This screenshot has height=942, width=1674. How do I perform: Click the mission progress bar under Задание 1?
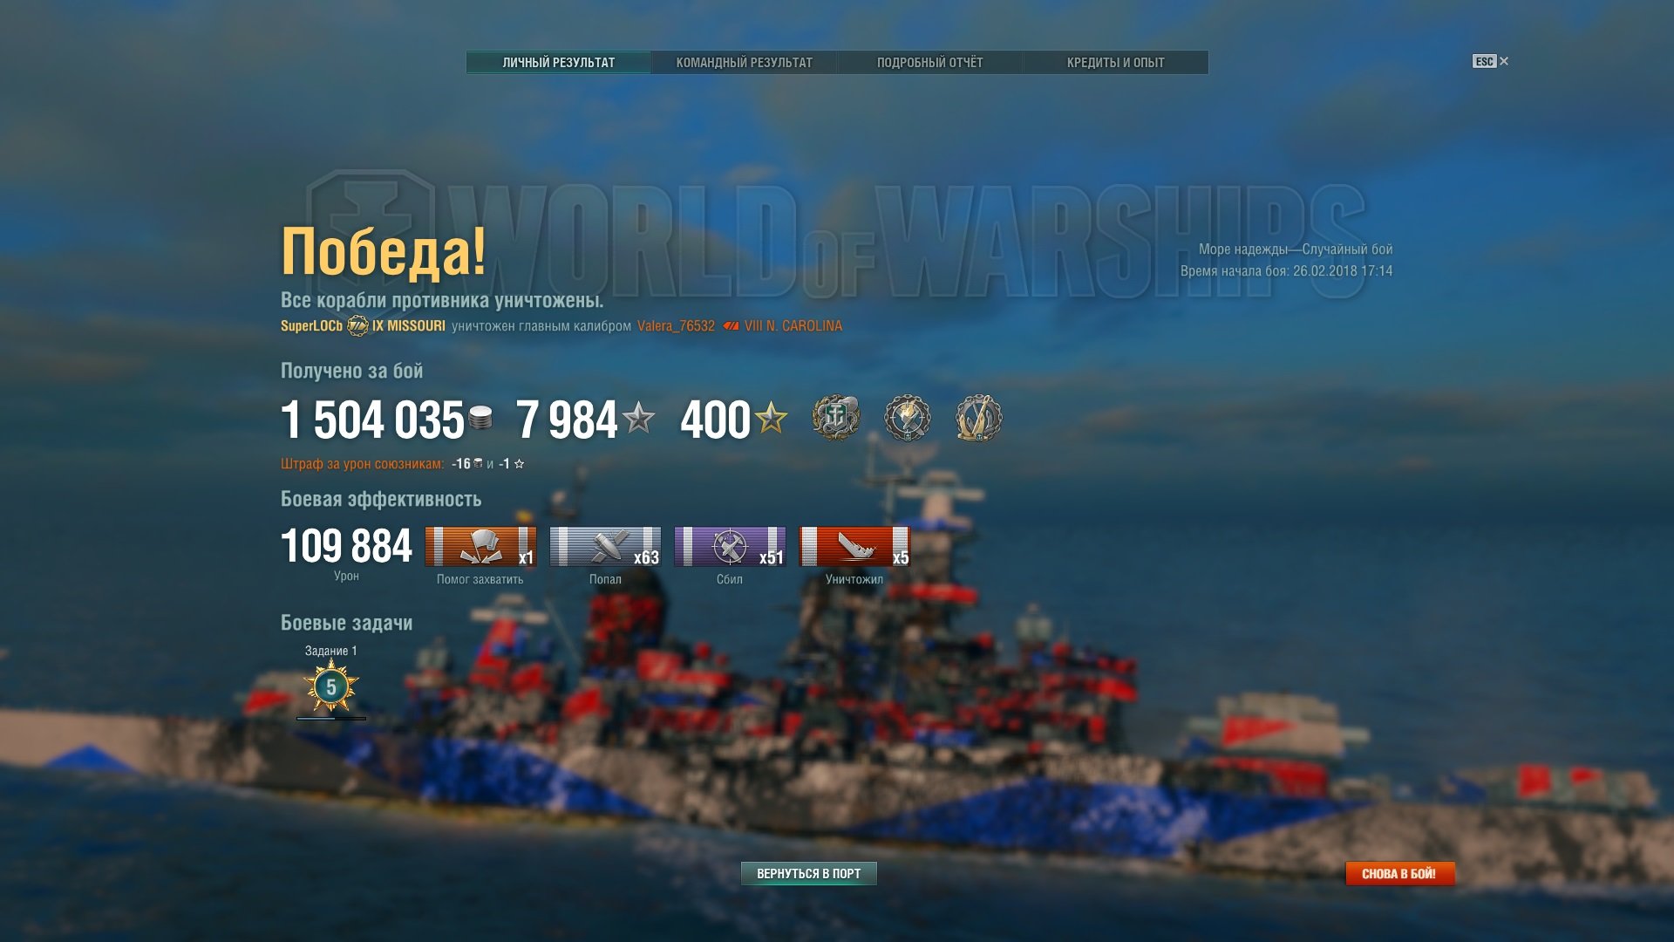tap(331, 719)
